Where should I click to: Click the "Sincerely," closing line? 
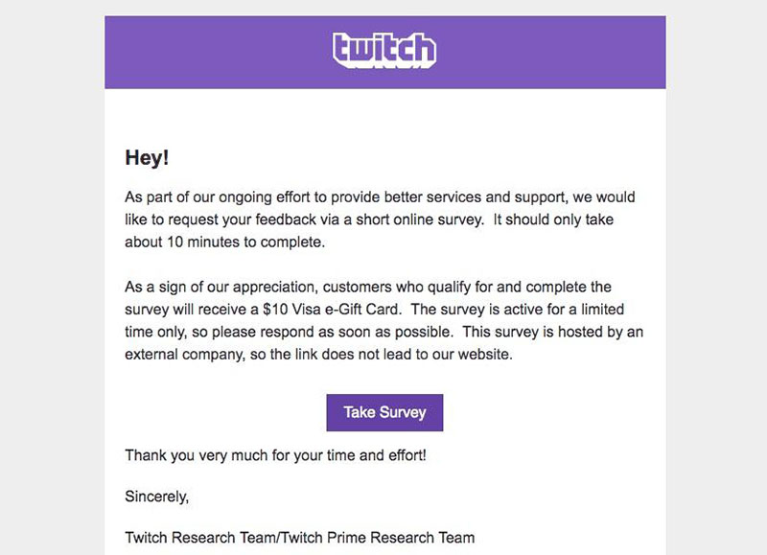[156, 497]
